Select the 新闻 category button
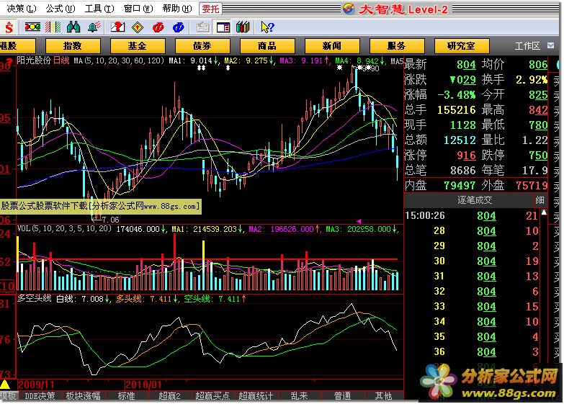Screen dimensions: 564x404 click(331, 46)
